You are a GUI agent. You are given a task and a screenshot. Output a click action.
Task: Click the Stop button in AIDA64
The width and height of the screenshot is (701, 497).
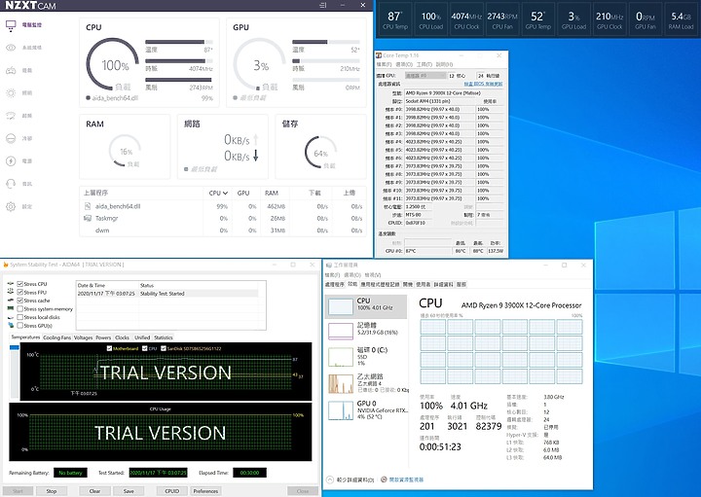pos(52,491)
